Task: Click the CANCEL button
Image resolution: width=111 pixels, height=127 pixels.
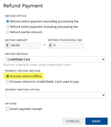Action: (x=73, y=121)
